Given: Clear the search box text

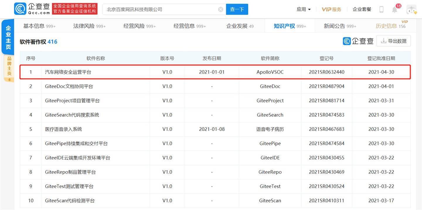Looking at the screenshot, I should coord(221,9).
